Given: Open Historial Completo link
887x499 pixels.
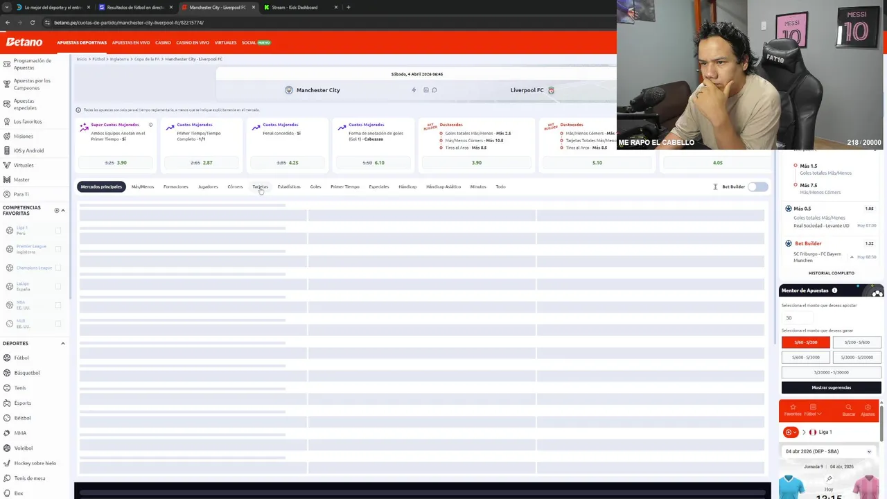Looking at the screenshot, I should tap(832, 273).
